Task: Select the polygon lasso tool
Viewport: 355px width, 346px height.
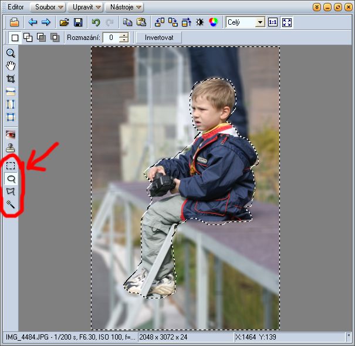Action: coord(11,192)
